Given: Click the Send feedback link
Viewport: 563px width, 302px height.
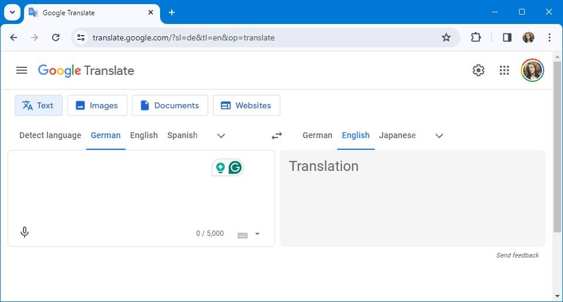Looking at the screenshot, I should point(517,255).
